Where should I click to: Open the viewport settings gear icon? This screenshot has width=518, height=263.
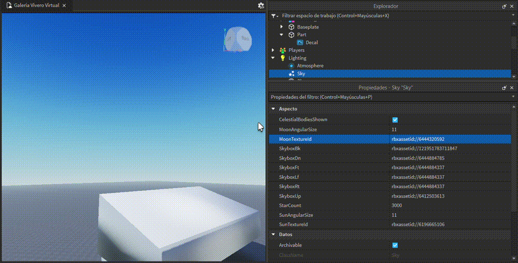pyautogui.click(x=261, y=6)
